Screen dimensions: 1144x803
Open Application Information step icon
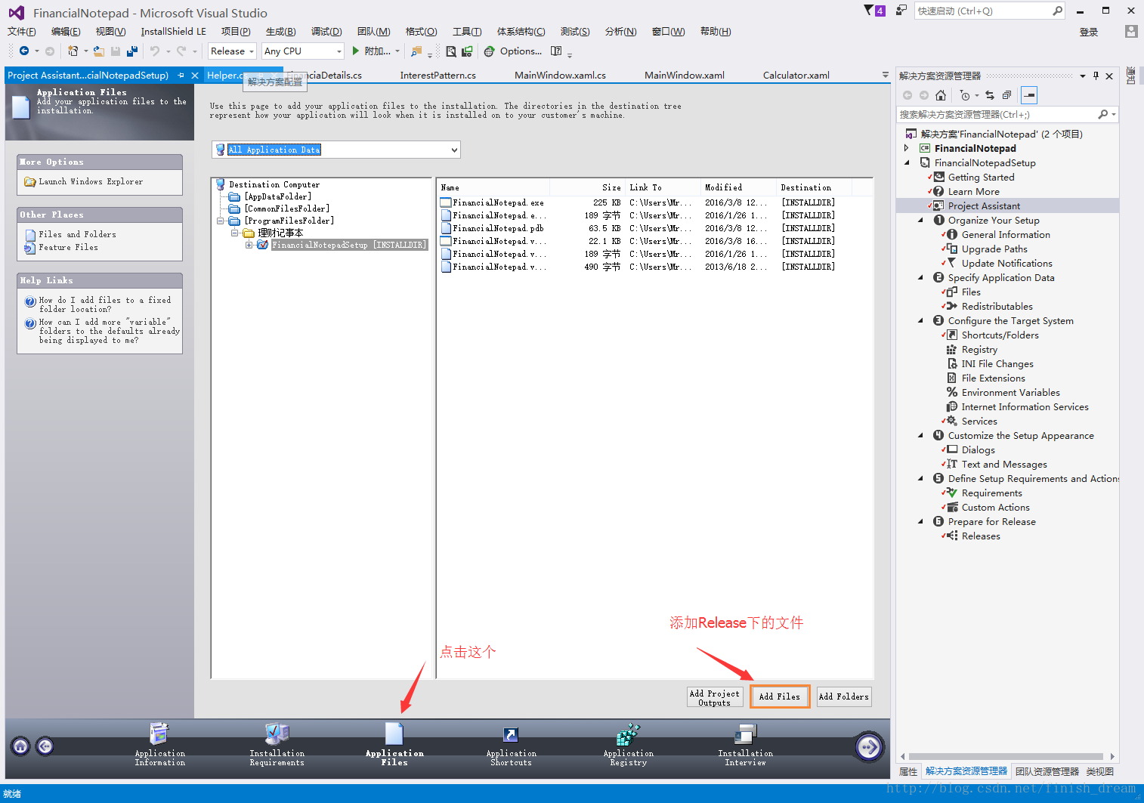click(159, 734)
